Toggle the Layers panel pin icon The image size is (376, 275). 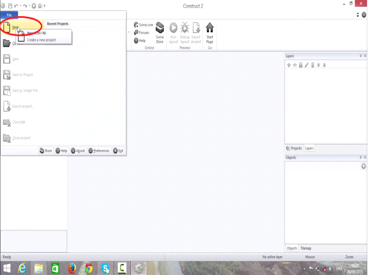[360, 55]
